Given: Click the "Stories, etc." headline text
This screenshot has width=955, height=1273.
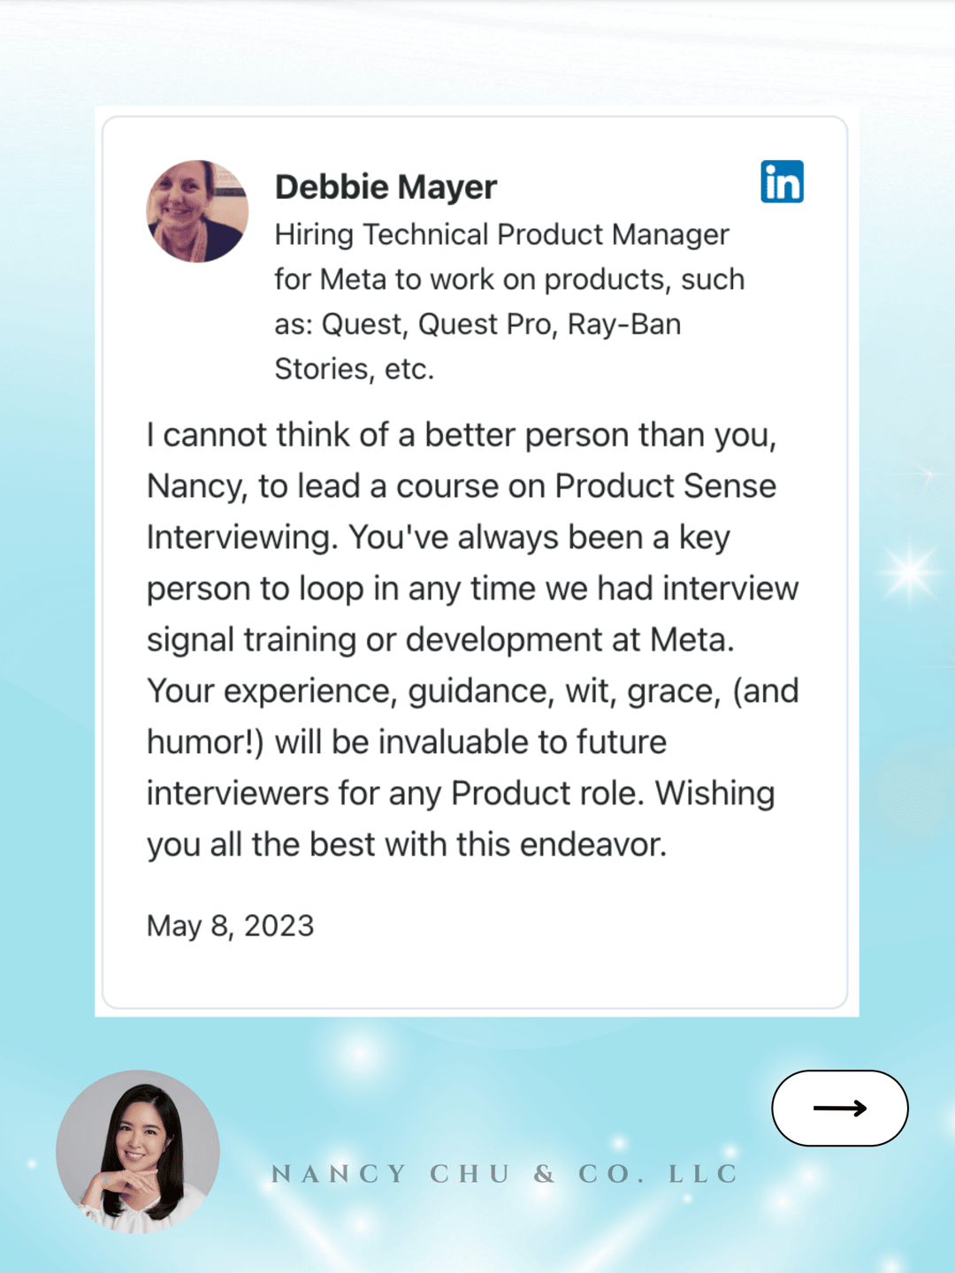Looking at the screenshot, I should pos(354,369).
